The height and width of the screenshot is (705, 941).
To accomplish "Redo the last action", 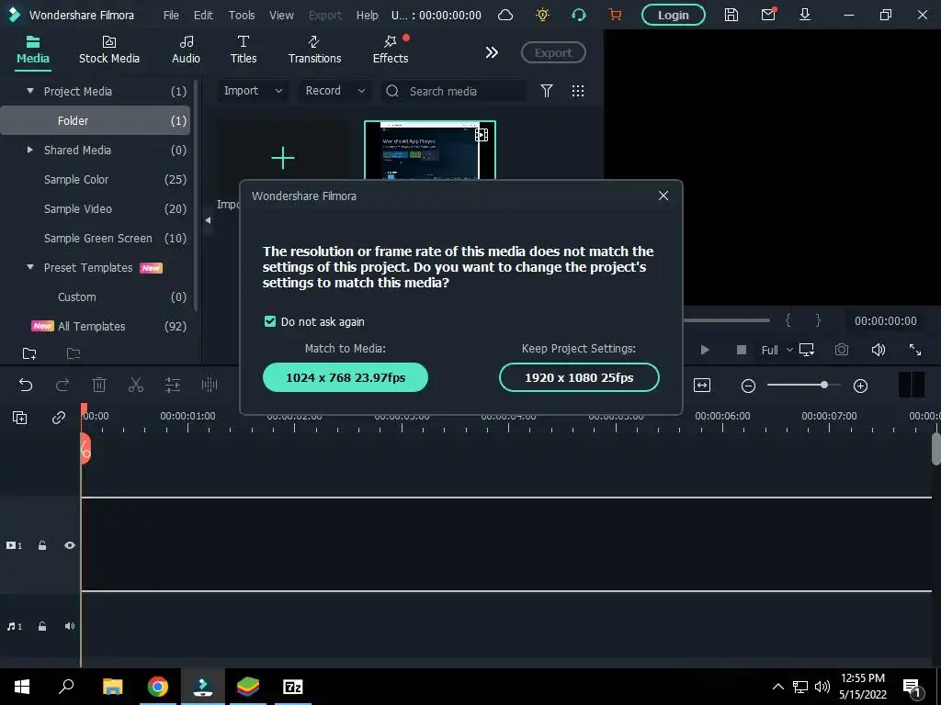I will pos(62,385).
